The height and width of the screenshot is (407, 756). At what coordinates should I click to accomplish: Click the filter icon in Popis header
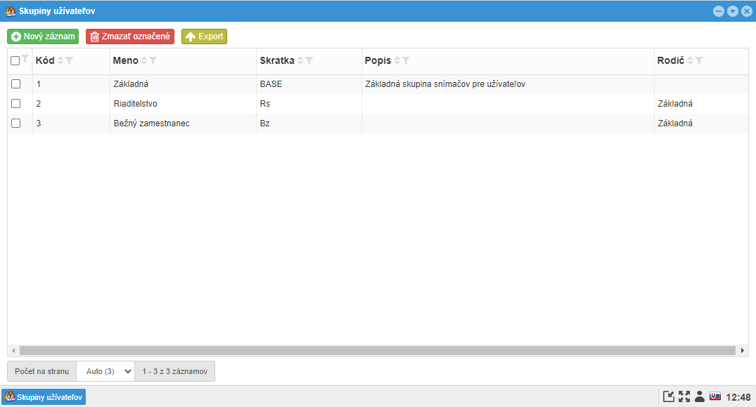point(406,60)
